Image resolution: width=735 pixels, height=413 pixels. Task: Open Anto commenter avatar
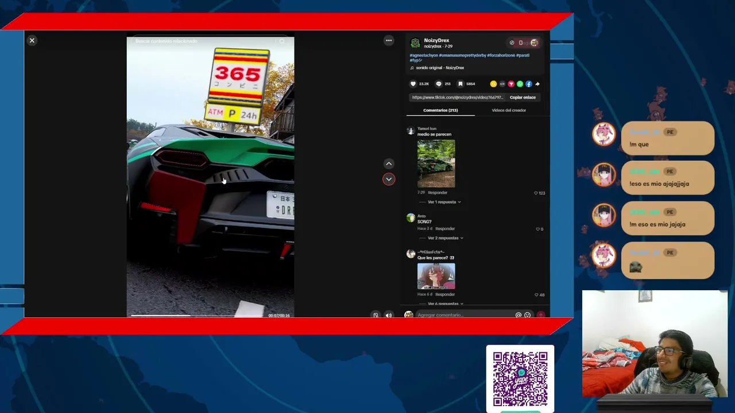click(411, 218)
